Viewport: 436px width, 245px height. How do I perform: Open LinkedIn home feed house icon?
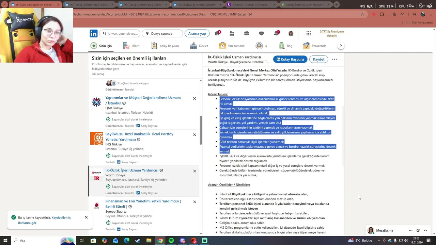217,33
